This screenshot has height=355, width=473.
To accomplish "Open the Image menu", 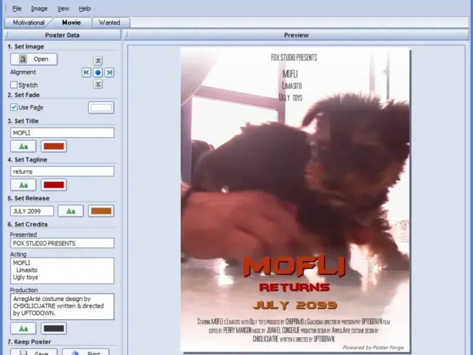I will [39, 8].
